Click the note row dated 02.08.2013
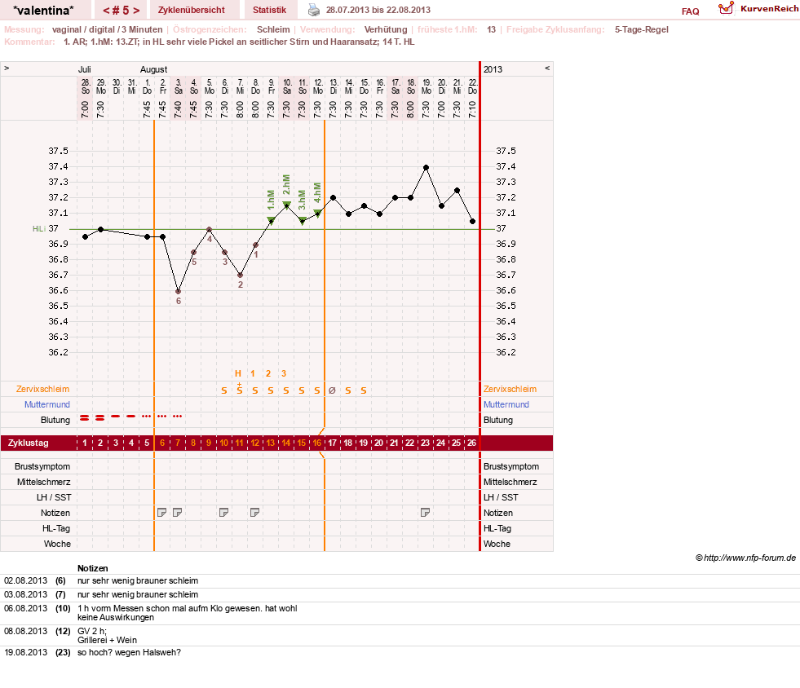Screen dimensions: 800x688 click(x=400, y=581)
